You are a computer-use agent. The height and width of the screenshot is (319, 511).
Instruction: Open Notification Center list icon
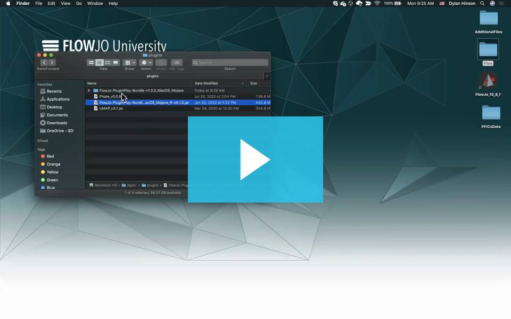(501, 3)
